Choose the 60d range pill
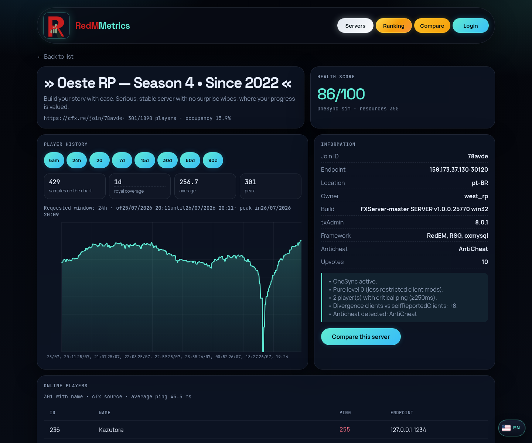The image size is (532, 443). (190, 160)
